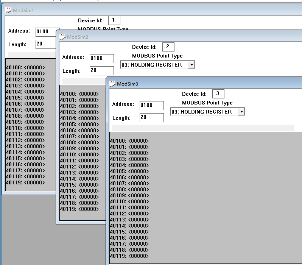Click the ModSim2 Address field
This screenshot has height=265, width=302.
(101, 58)
